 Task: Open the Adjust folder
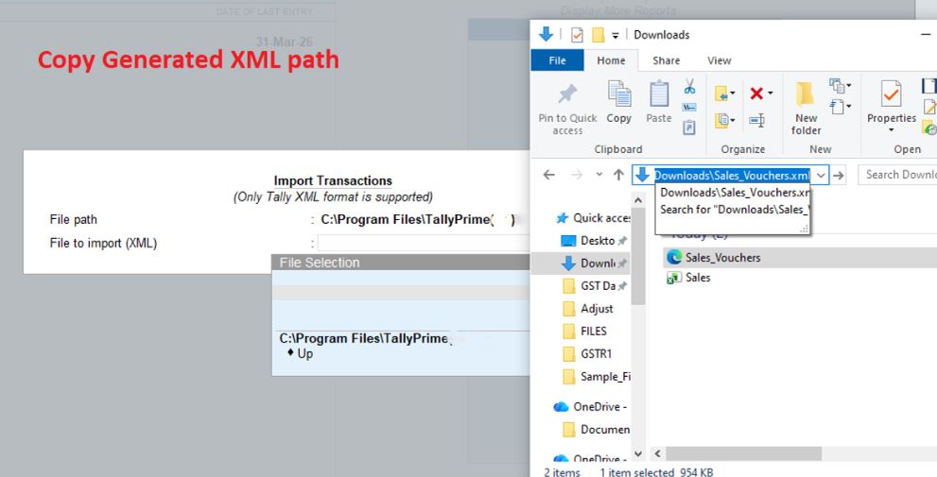click(x=589, y=309)
